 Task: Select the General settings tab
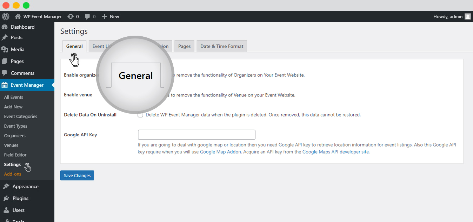[74, 46]
